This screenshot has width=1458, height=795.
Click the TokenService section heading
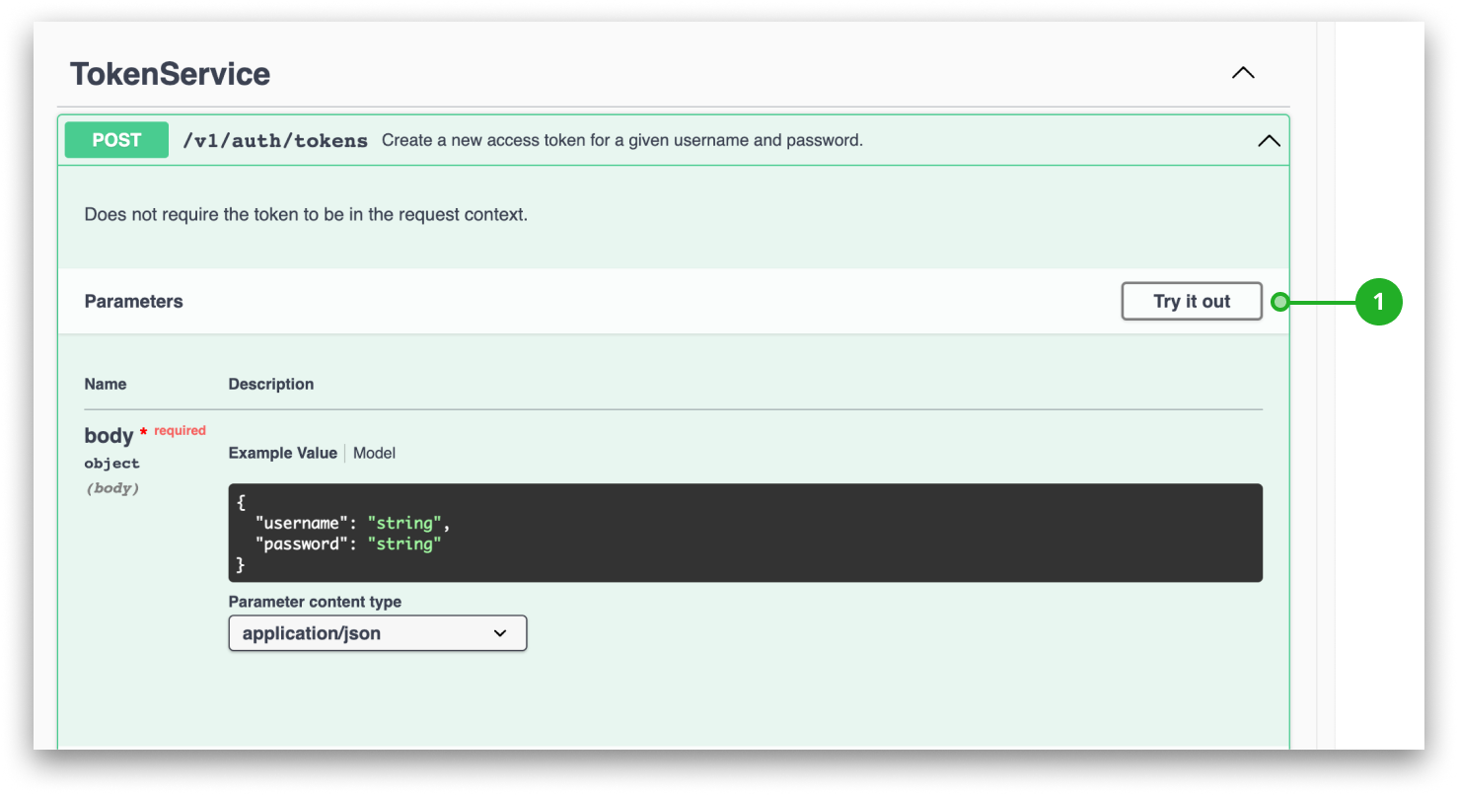(170, 72)
